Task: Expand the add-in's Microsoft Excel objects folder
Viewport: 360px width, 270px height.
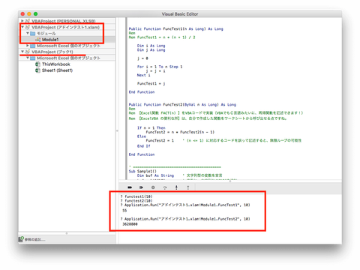Action: click(x=28, y=46)
